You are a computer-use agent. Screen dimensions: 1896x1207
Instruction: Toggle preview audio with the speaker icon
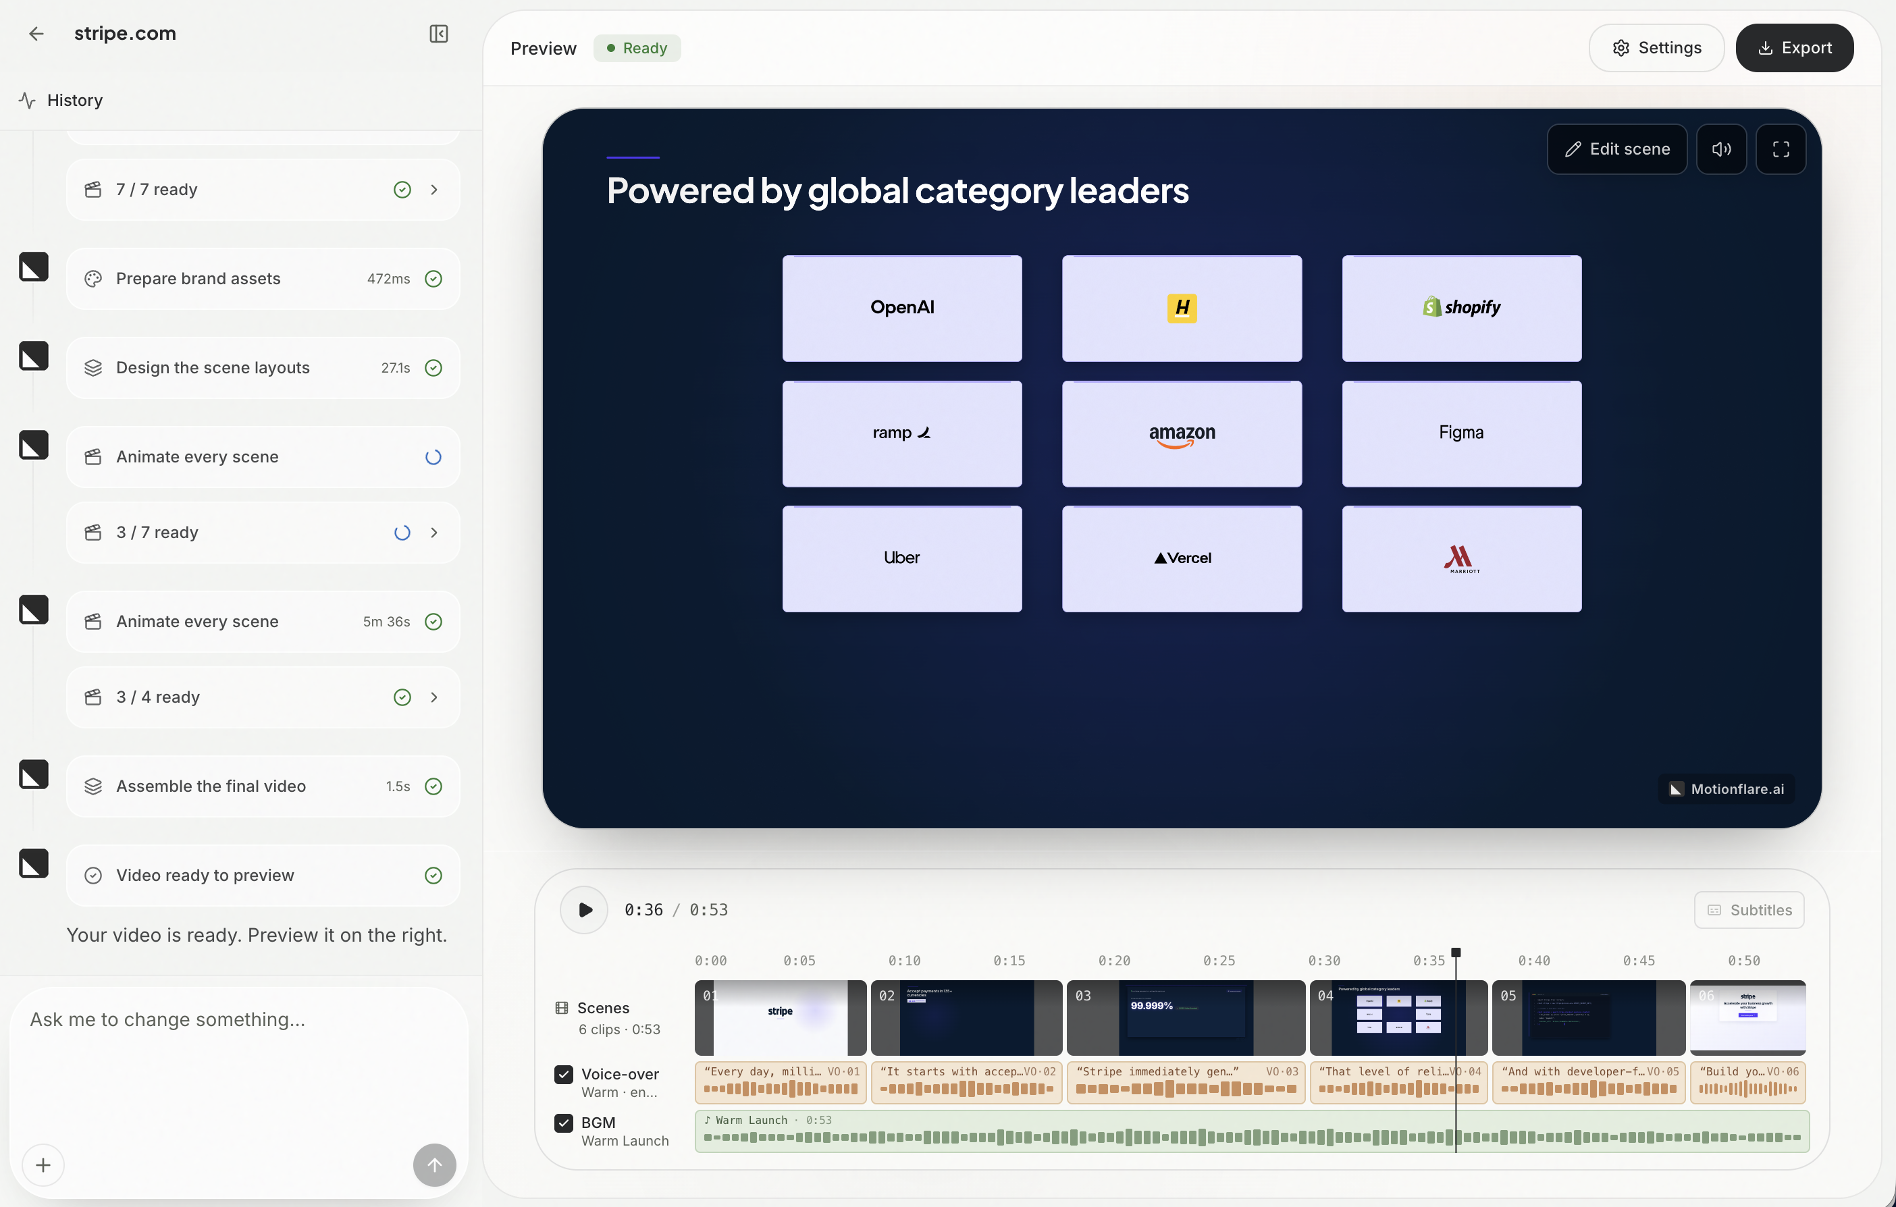click(1721, 149)
